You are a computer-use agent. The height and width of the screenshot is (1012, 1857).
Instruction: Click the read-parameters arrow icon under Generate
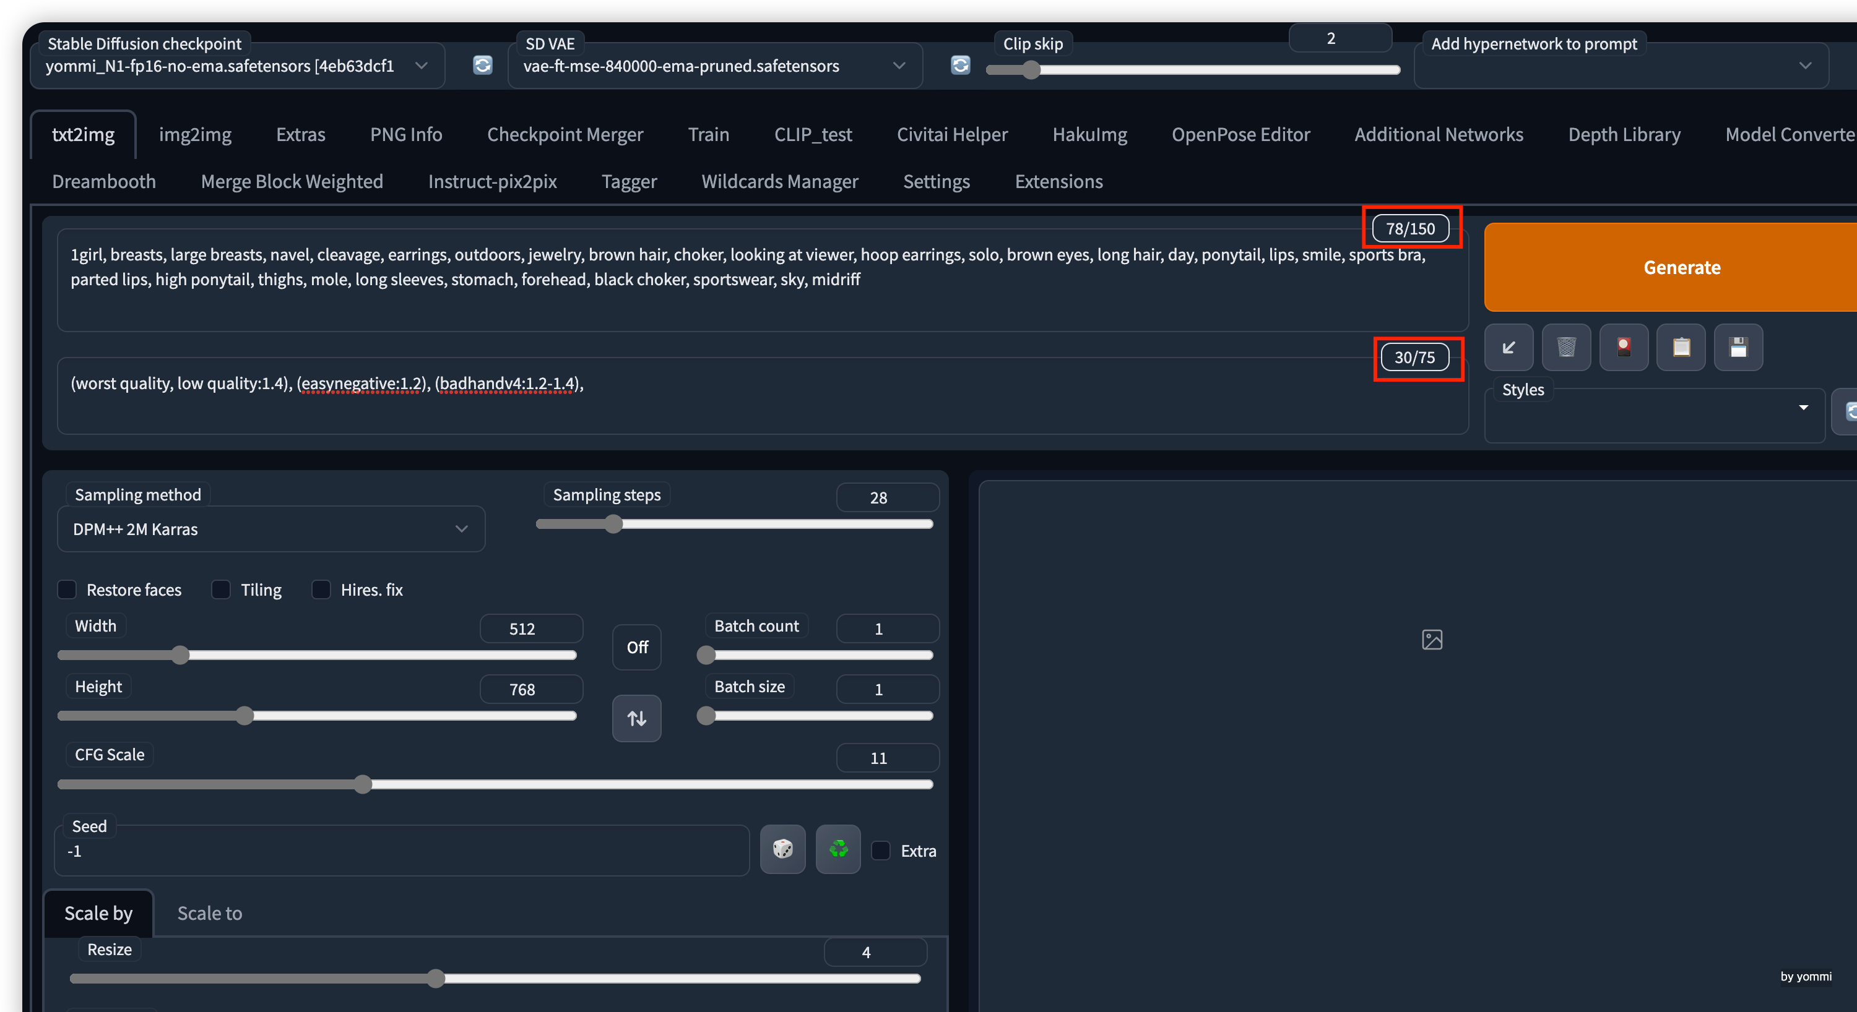(1508, 347)
